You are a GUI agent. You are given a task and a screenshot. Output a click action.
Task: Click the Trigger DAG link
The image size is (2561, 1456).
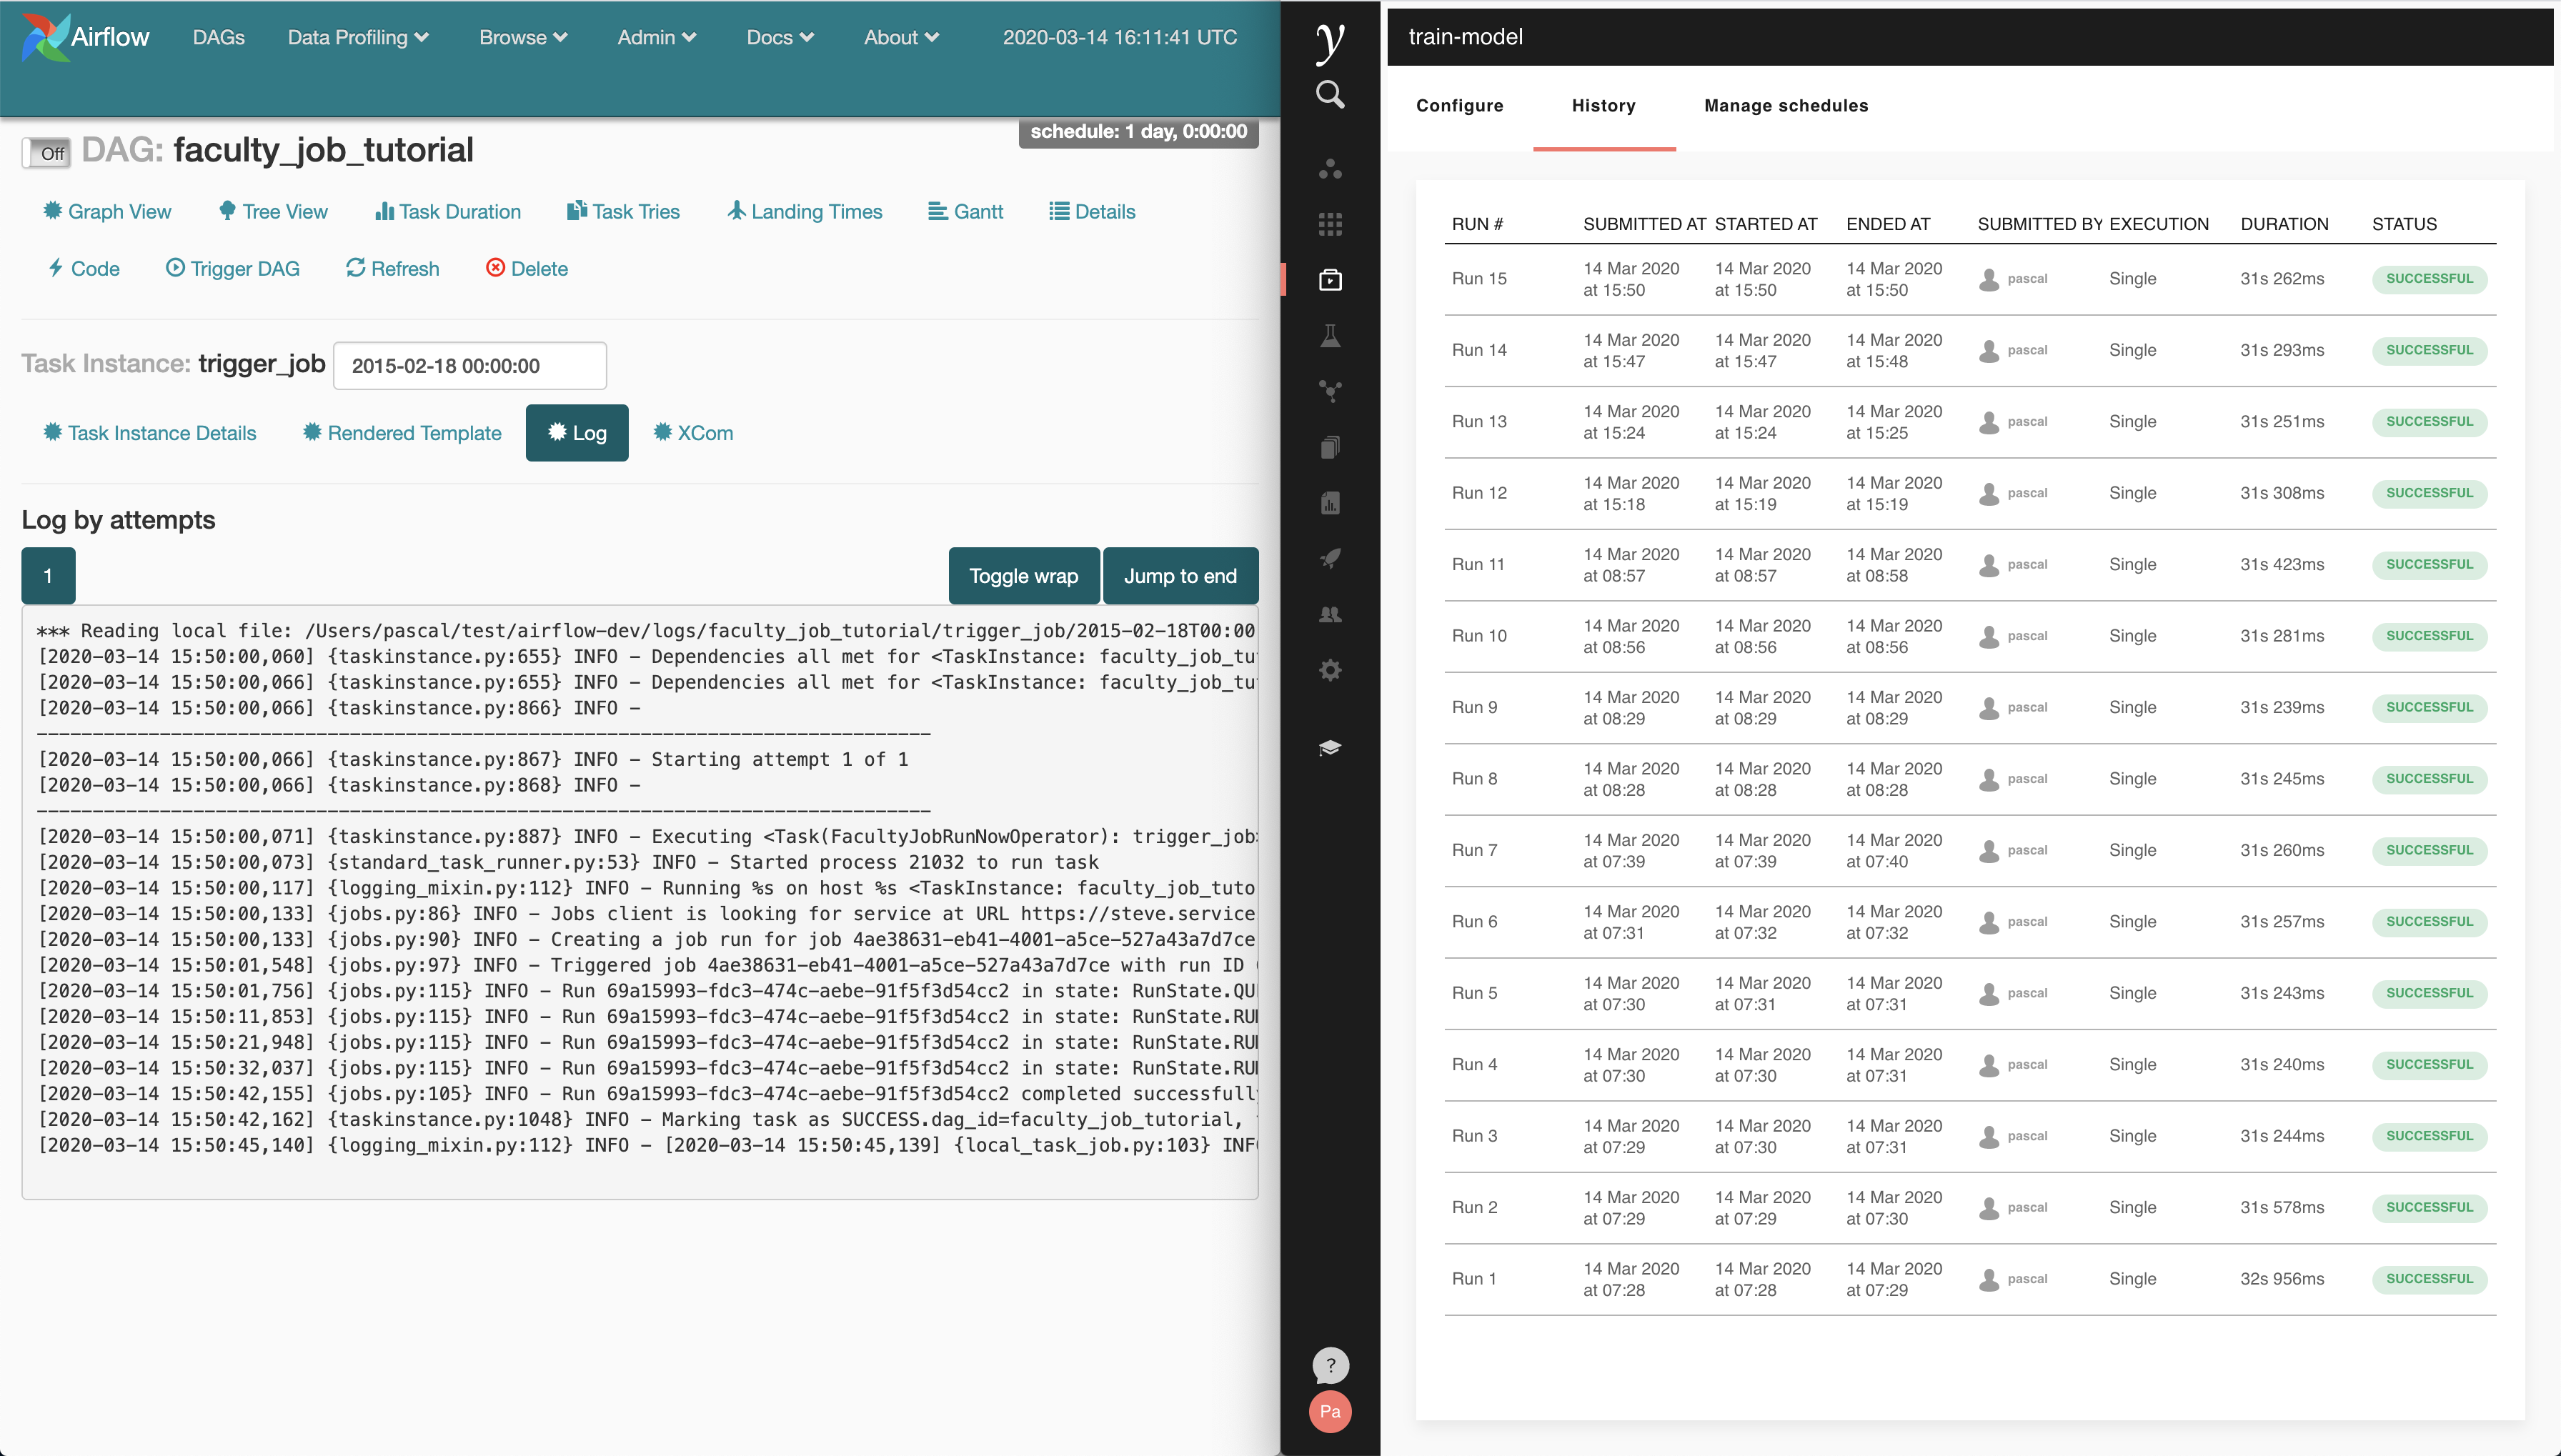pos(232,268)
